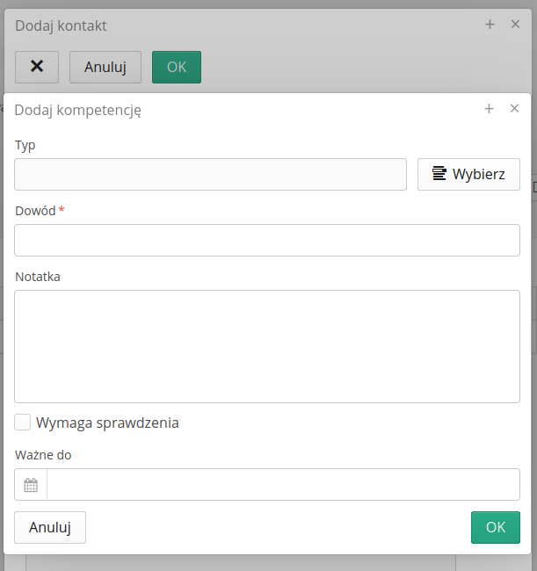Screen dimensions: 537x571
Task: Click the Ważne do date input
Action: [283, 485]
